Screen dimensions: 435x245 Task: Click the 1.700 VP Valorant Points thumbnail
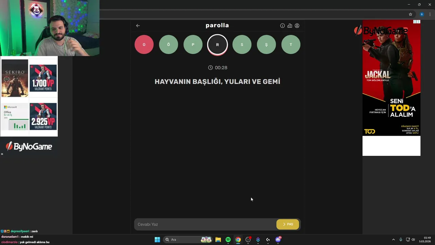click(x=43, y=78)
